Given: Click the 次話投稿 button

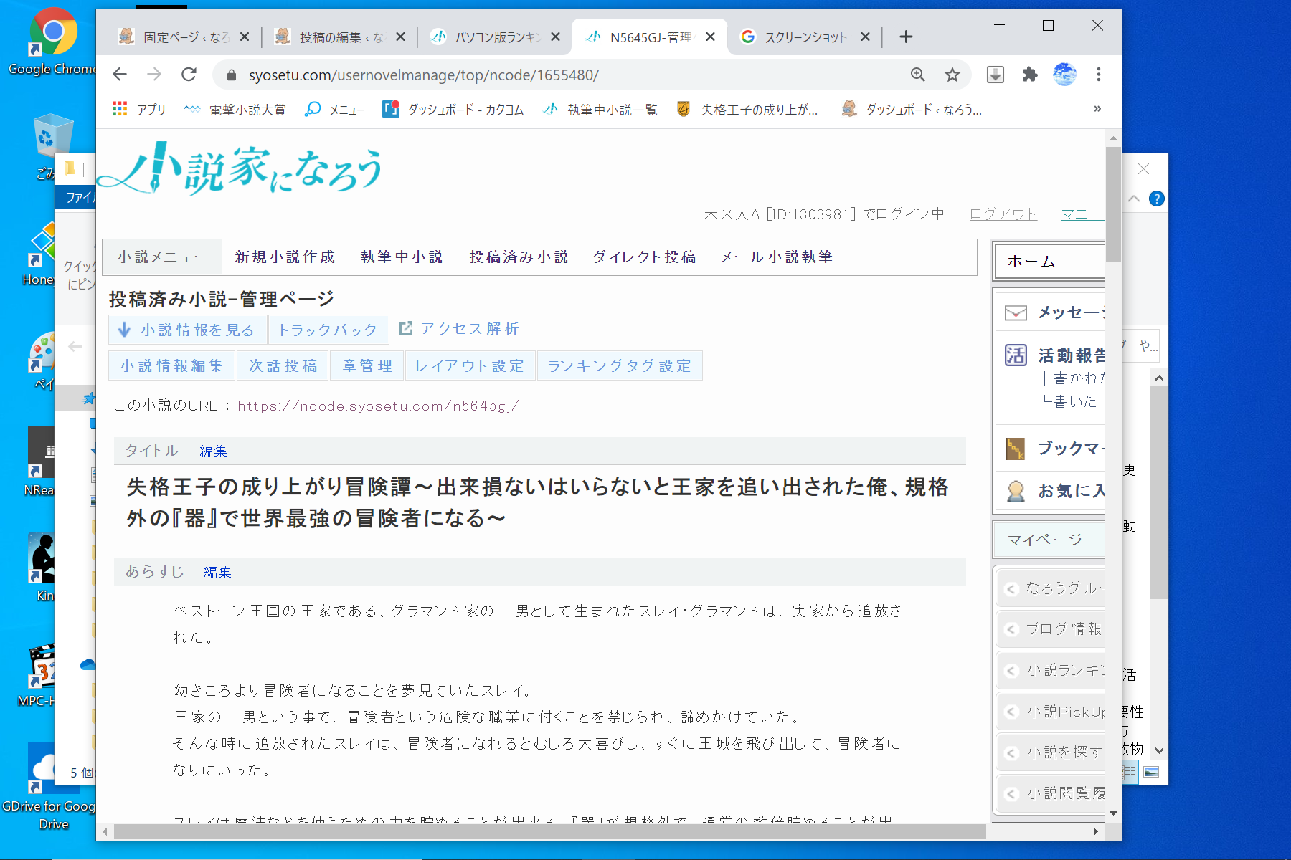Looking at the screenshot, I should click(283, 366).
